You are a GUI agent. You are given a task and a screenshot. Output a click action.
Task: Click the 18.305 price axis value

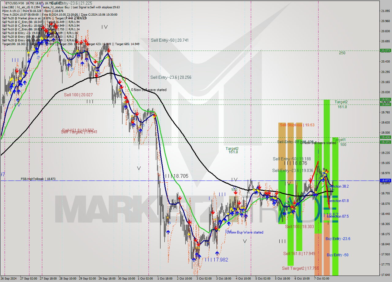pyautogui.click(x=385, y=224)
